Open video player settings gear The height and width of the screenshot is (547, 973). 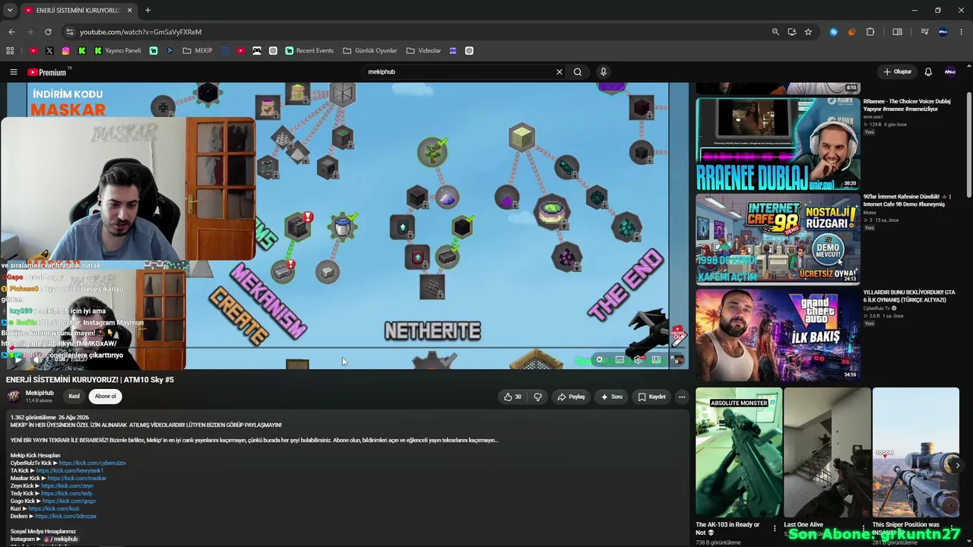click(638, 360)
